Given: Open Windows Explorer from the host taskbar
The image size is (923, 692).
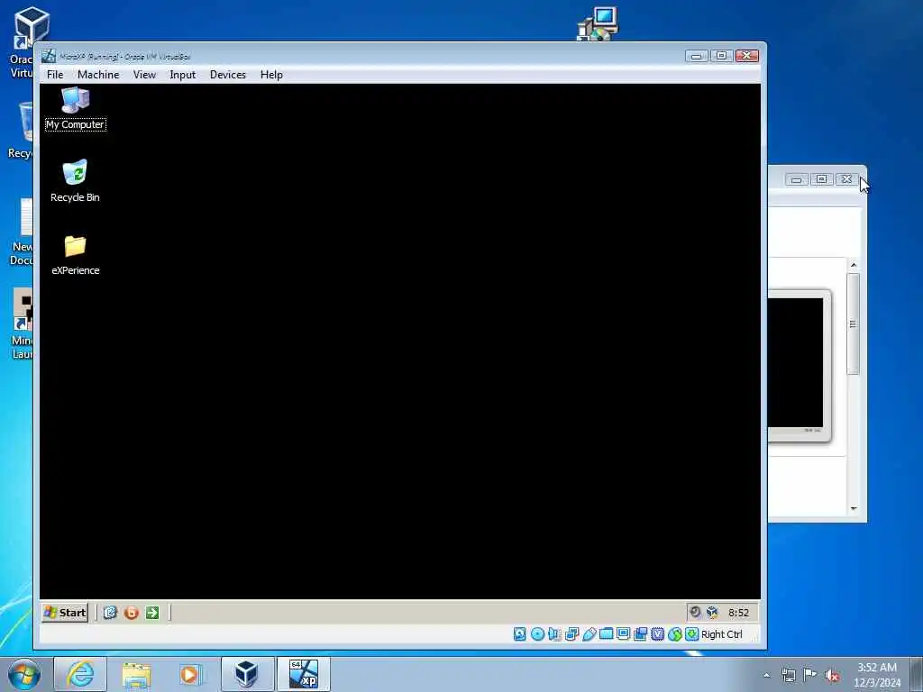Looking at the screenshot, I should 136,674.
